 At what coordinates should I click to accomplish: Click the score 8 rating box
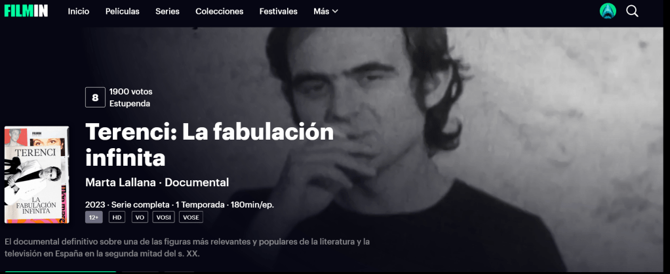coord(95,98)
